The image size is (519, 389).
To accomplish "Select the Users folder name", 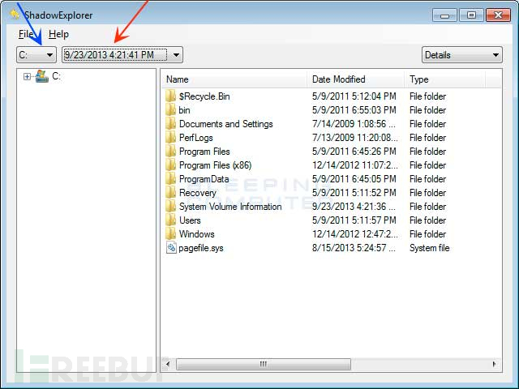I will [190, 220].
